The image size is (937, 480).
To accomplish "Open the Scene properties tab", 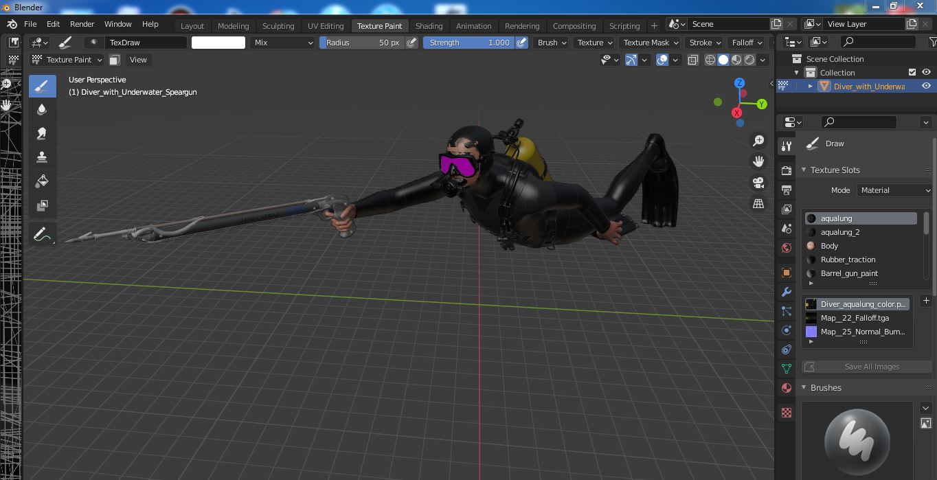I will tap(787, 228).
